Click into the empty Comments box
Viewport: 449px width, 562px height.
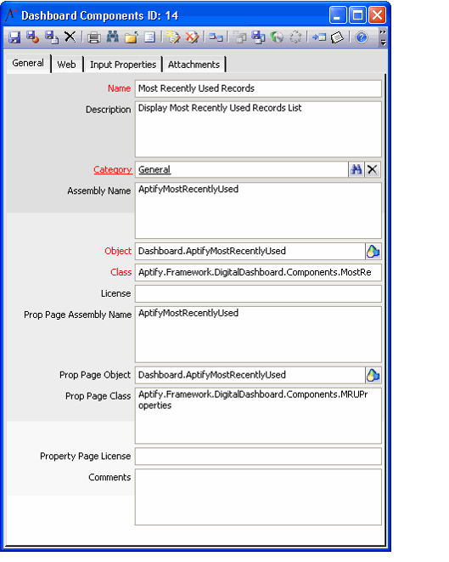258,497
